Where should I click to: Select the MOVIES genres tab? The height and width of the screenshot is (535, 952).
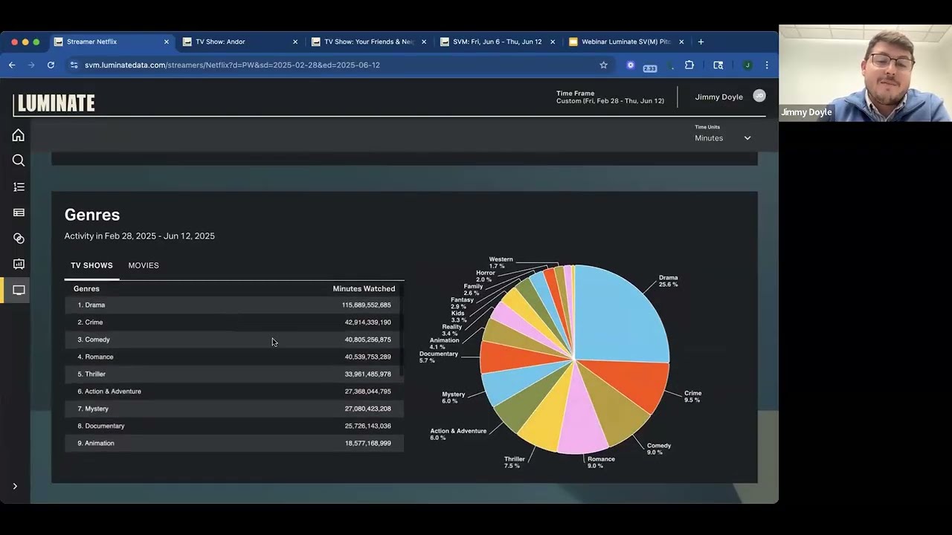tap(144, 265)
